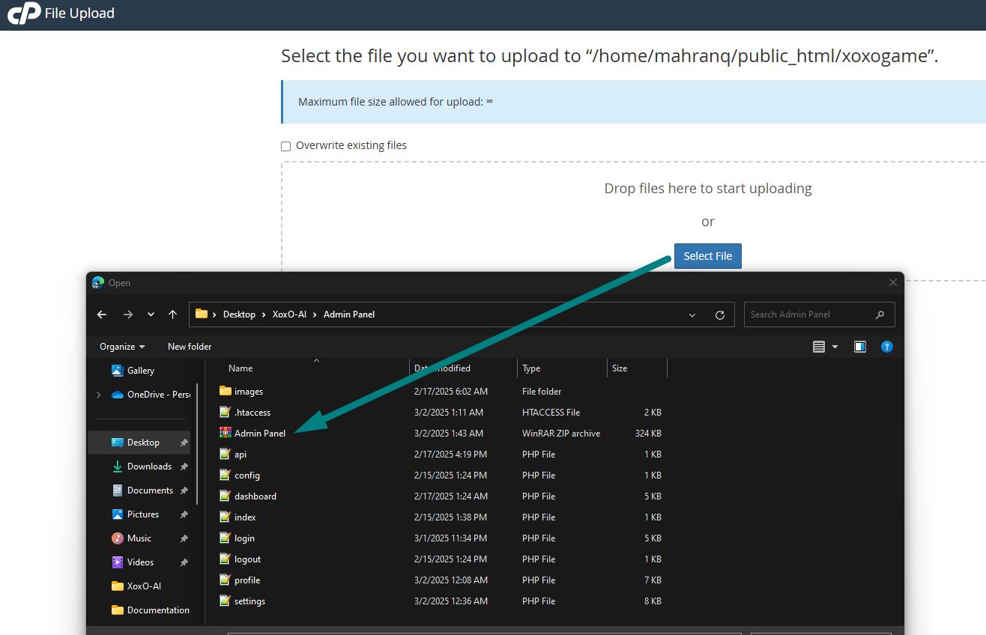This screenshot has width=986, height=635.
Task: Enable Overwrite existing files checkbox
Action: (285, 146)
